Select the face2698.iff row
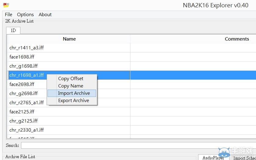This screenshot has height=160, width=256. pos(132,84)
